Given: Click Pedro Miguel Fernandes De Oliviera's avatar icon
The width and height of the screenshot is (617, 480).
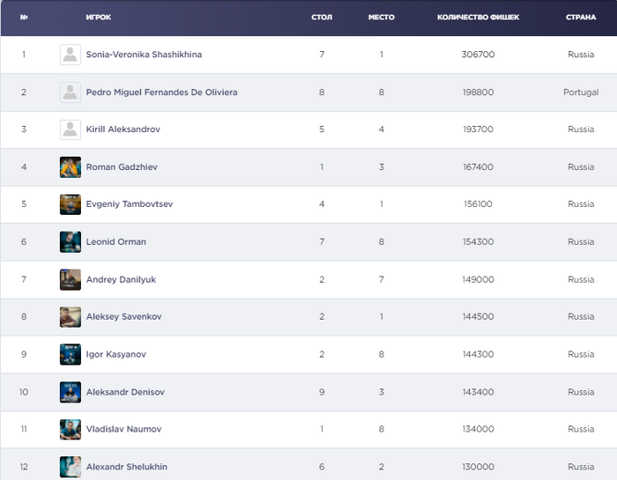Looking at the screenshot, I should click(71, 92).
